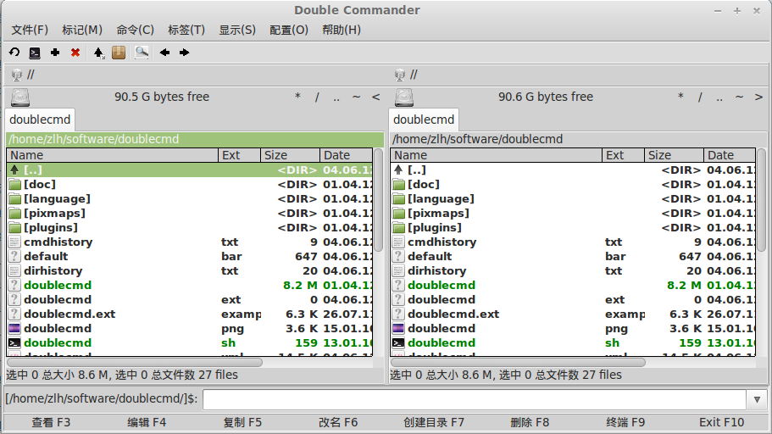772x434 pixels.
Task: Click the left panel dirhistory file icon
Action: (14, 271)
